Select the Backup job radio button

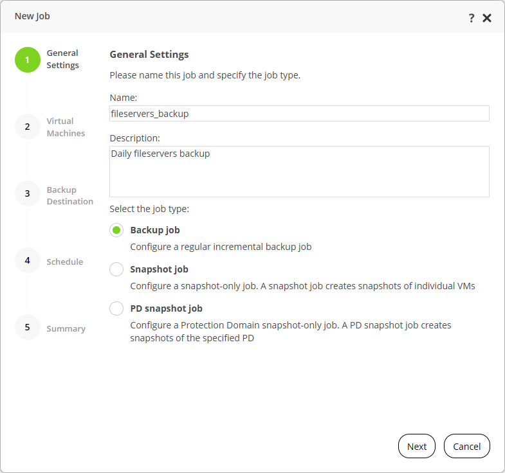click(x=116, y=230)
